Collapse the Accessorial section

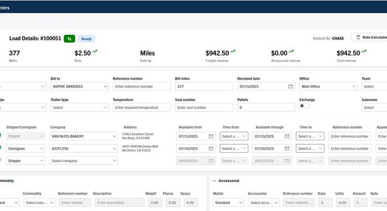[214, 181]
